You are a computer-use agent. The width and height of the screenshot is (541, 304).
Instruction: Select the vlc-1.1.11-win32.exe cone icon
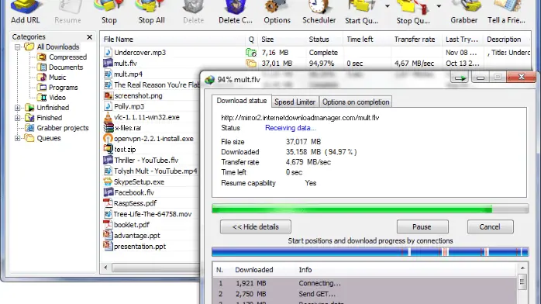click(x=108, y=117)
